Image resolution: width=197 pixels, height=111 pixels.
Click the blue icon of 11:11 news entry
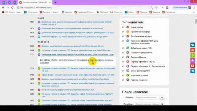tap(39, 37)
